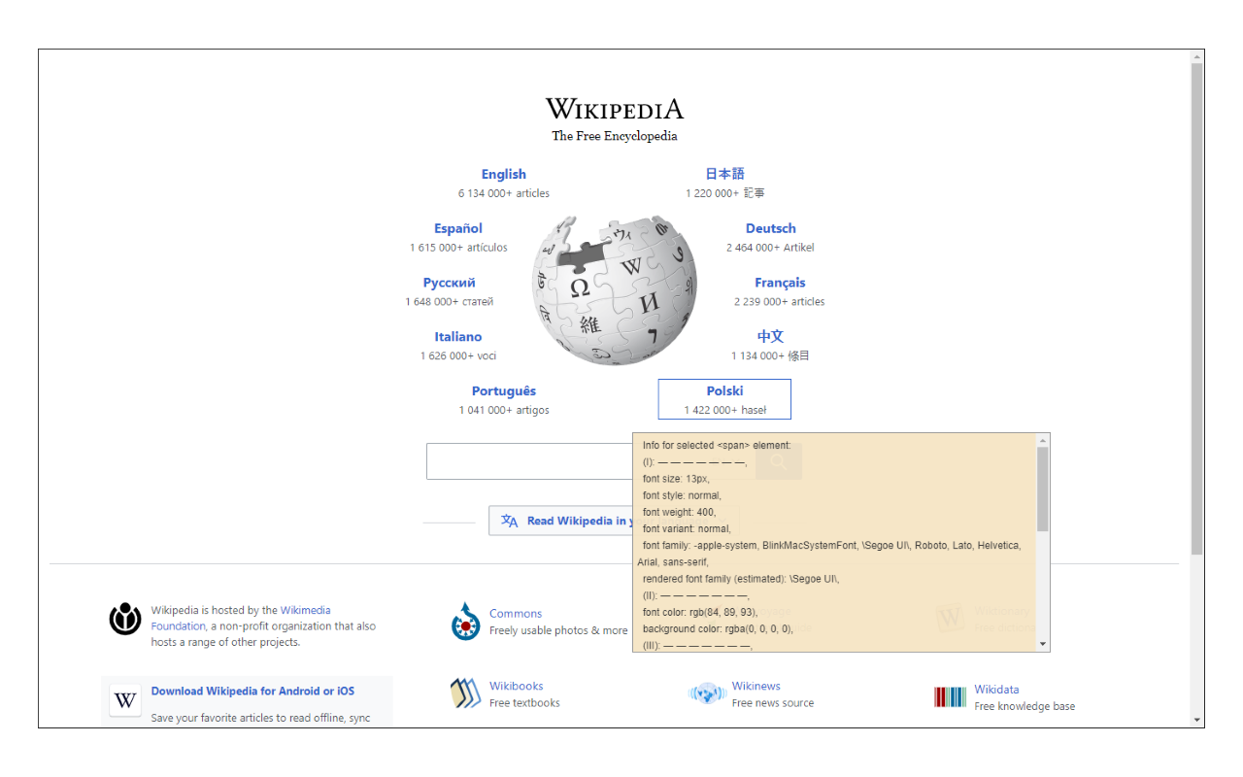This screenshot has width=1243, height=777.
Task: Open the Русский Wikipedia link
Action: pos(449,283)
